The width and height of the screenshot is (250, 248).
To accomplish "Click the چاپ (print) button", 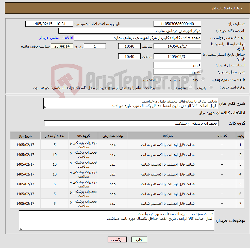I will (139, 239).
